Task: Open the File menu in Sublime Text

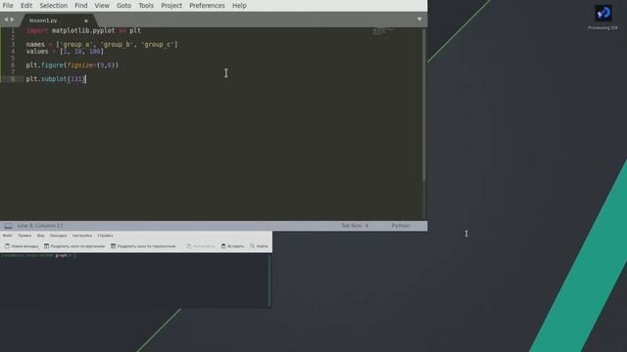Action: tap(8, 6)
